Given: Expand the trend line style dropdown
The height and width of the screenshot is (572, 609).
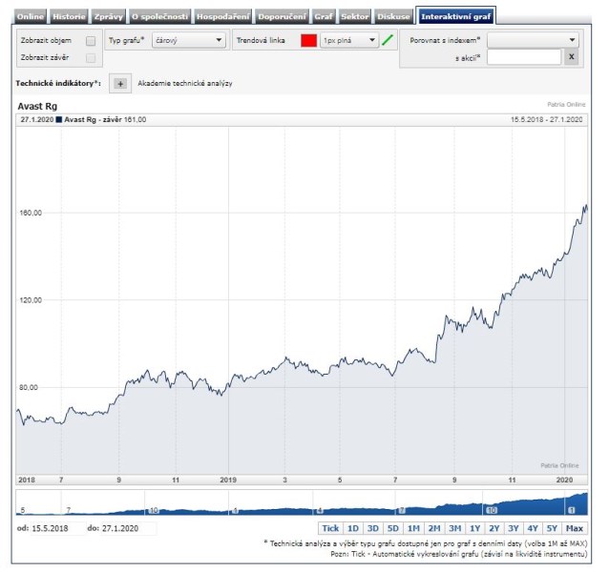Looking at the screenshot, I should pyautogui.click(x=348, y=41).
